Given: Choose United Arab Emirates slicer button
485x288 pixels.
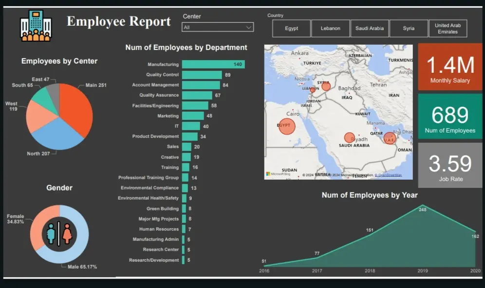Looking at the screenshot, I should [x=448, y=28].
